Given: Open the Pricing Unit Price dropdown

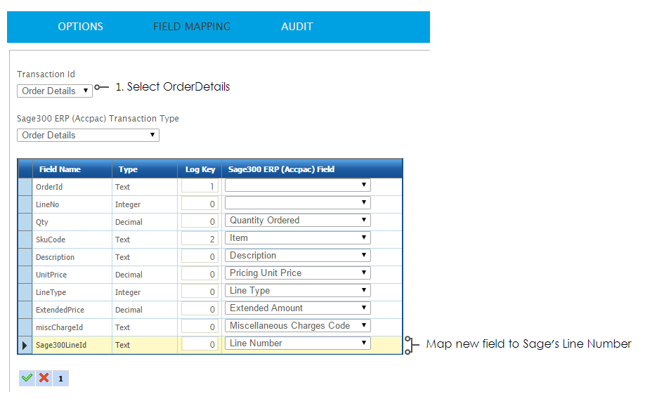Looking at the screenshot, I should point(297,273).
